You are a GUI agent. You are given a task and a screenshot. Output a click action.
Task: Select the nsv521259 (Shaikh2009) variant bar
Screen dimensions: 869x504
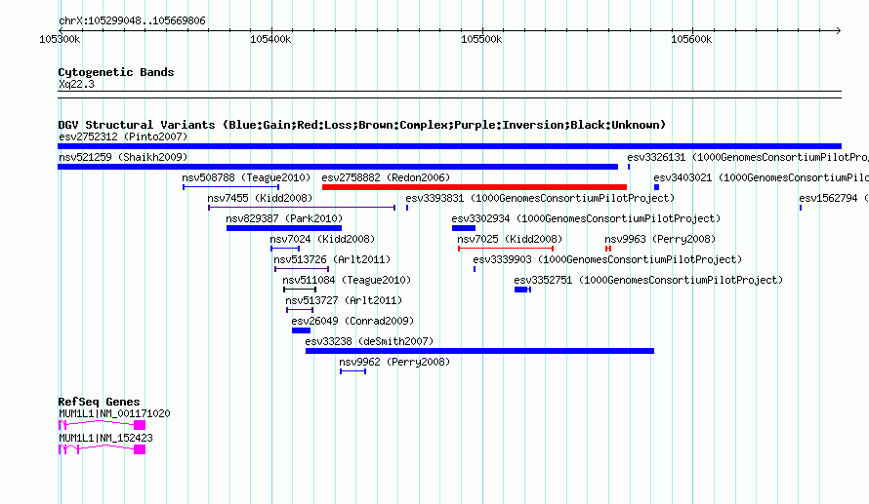pyautogui.click(x=338, y=167)
